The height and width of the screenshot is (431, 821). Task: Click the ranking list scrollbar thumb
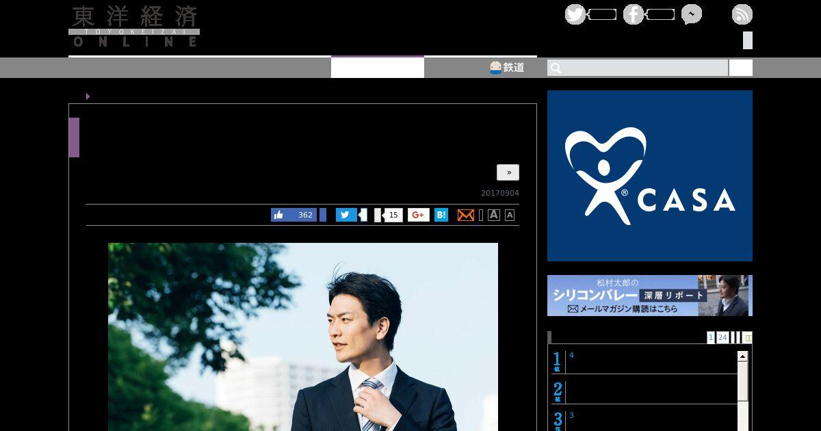point(742,382)
